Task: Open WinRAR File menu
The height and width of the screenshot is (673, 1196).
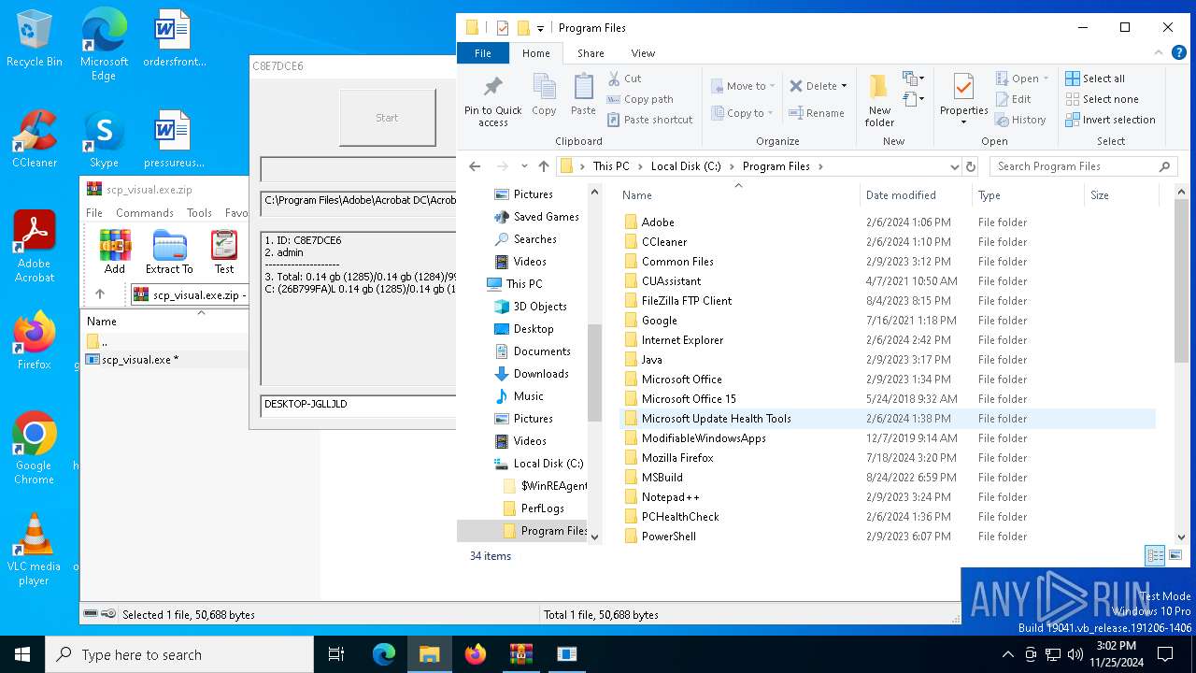Action: (94, 213)
